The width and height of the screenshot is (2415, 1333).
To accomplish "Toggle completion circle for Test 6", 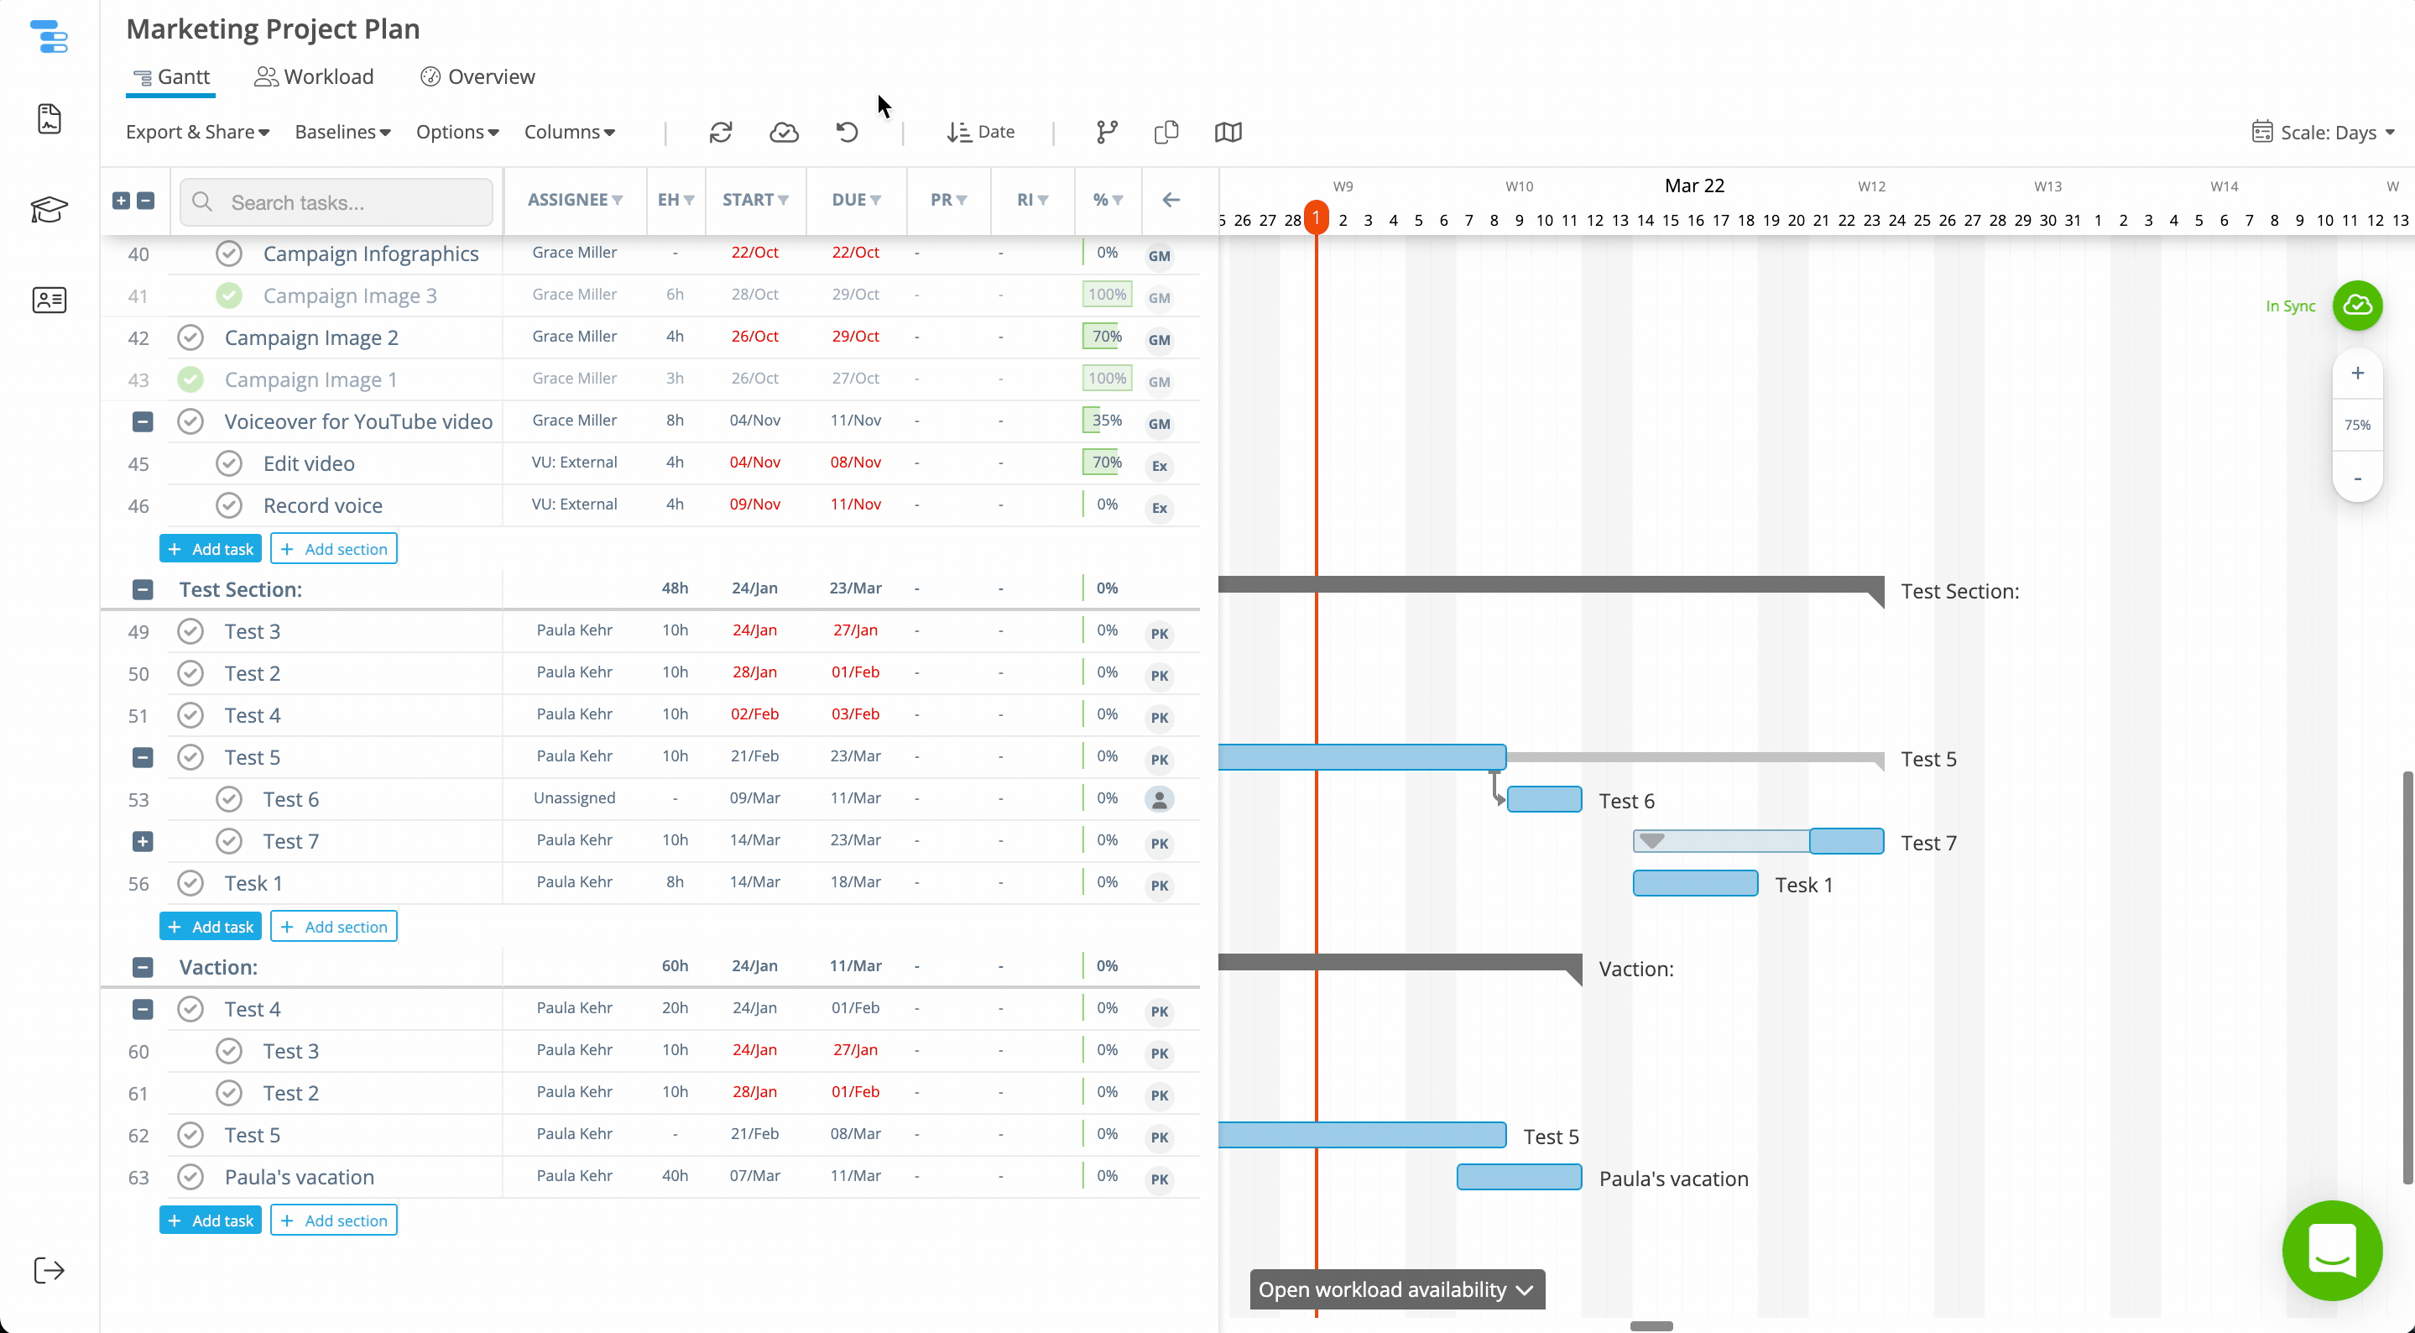I will tap(229, 798).
